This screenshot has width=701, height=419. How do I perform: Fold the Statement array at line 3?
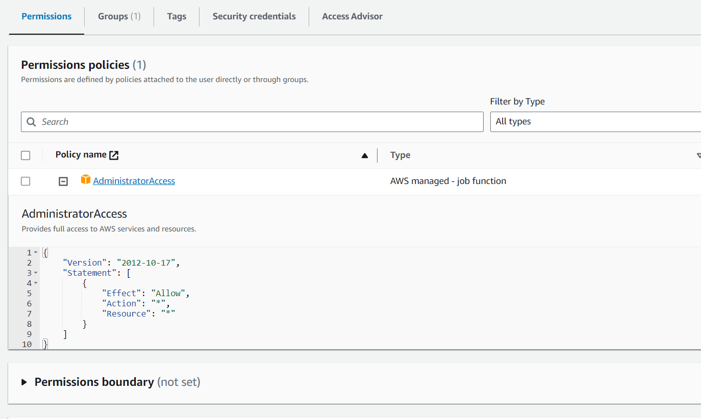coord(36,273)
